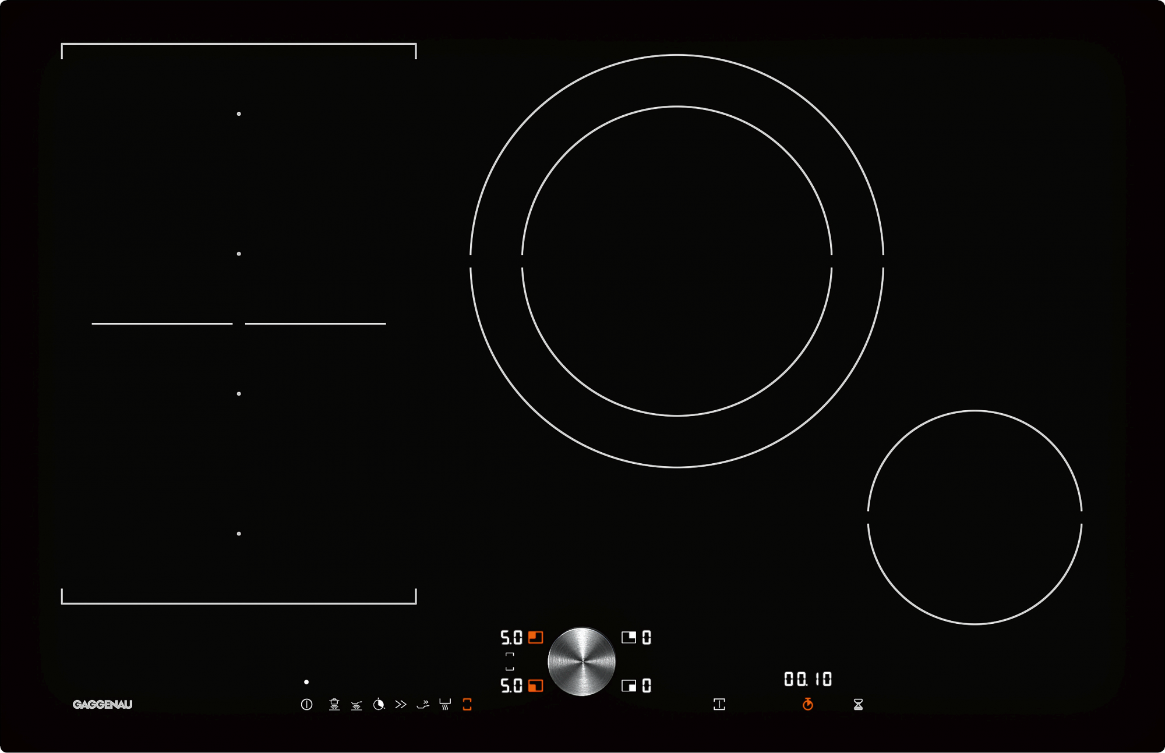Select the white bottom-right cooking zone indicator
The width and height of the screenshot is (1165, 753).
coord(629,686)
